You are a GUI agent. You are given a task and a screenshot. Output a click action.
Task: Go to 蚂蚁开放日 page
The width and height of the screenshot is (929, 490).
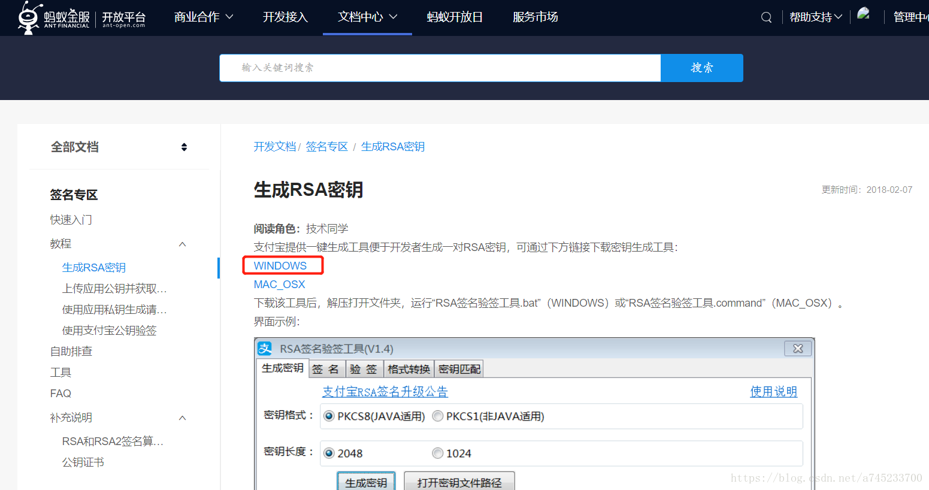pos(455,17)
